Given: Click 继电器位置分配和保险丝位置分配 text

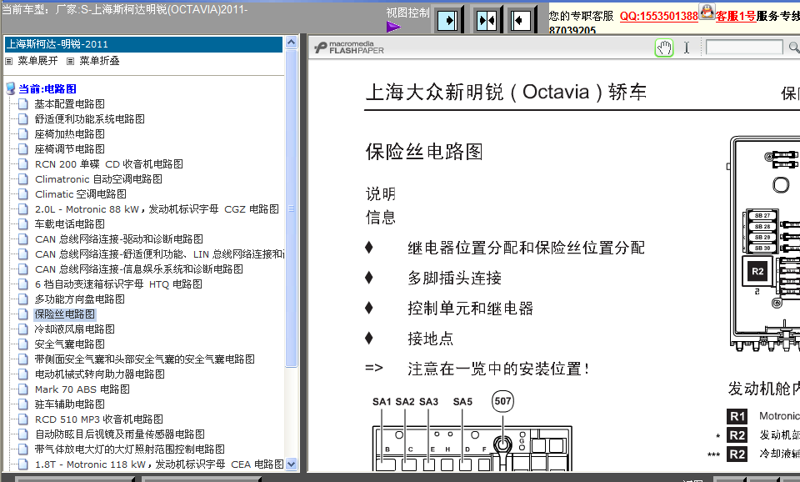Looking at the screenshot, I should point(526,249).
